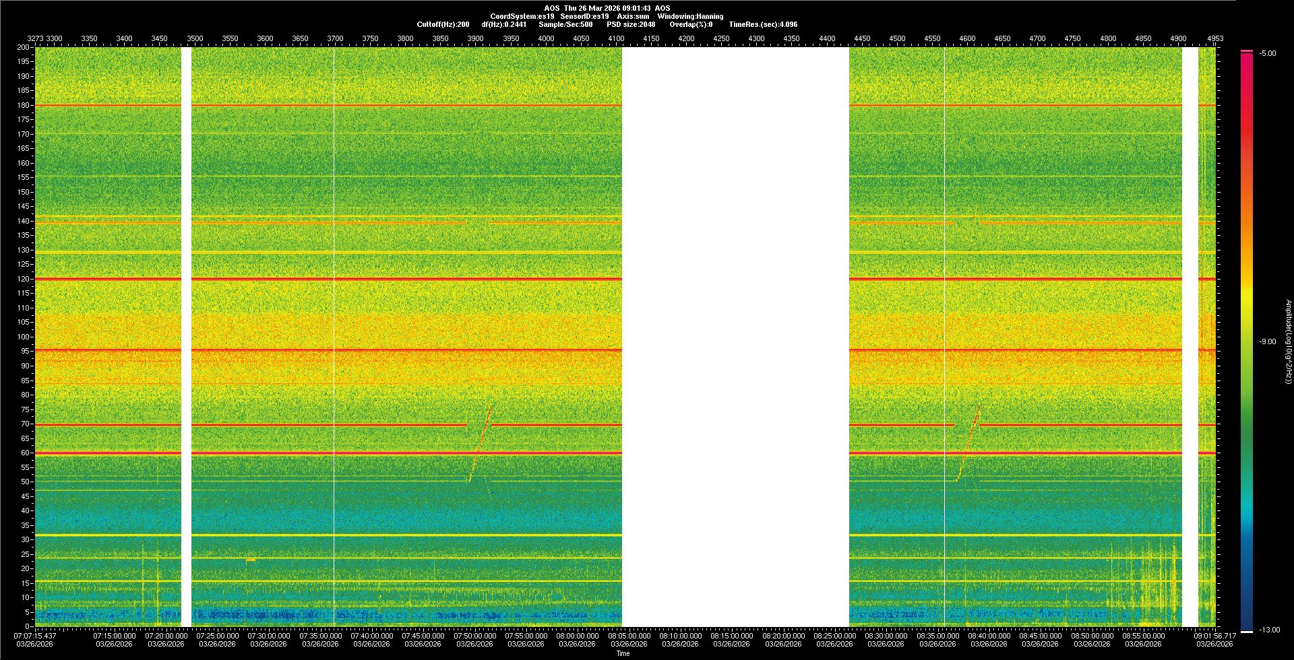Select the 07:50:00.000 time axis label
This screenshot has width=1294, height=660.
click(x=474, y=635)
